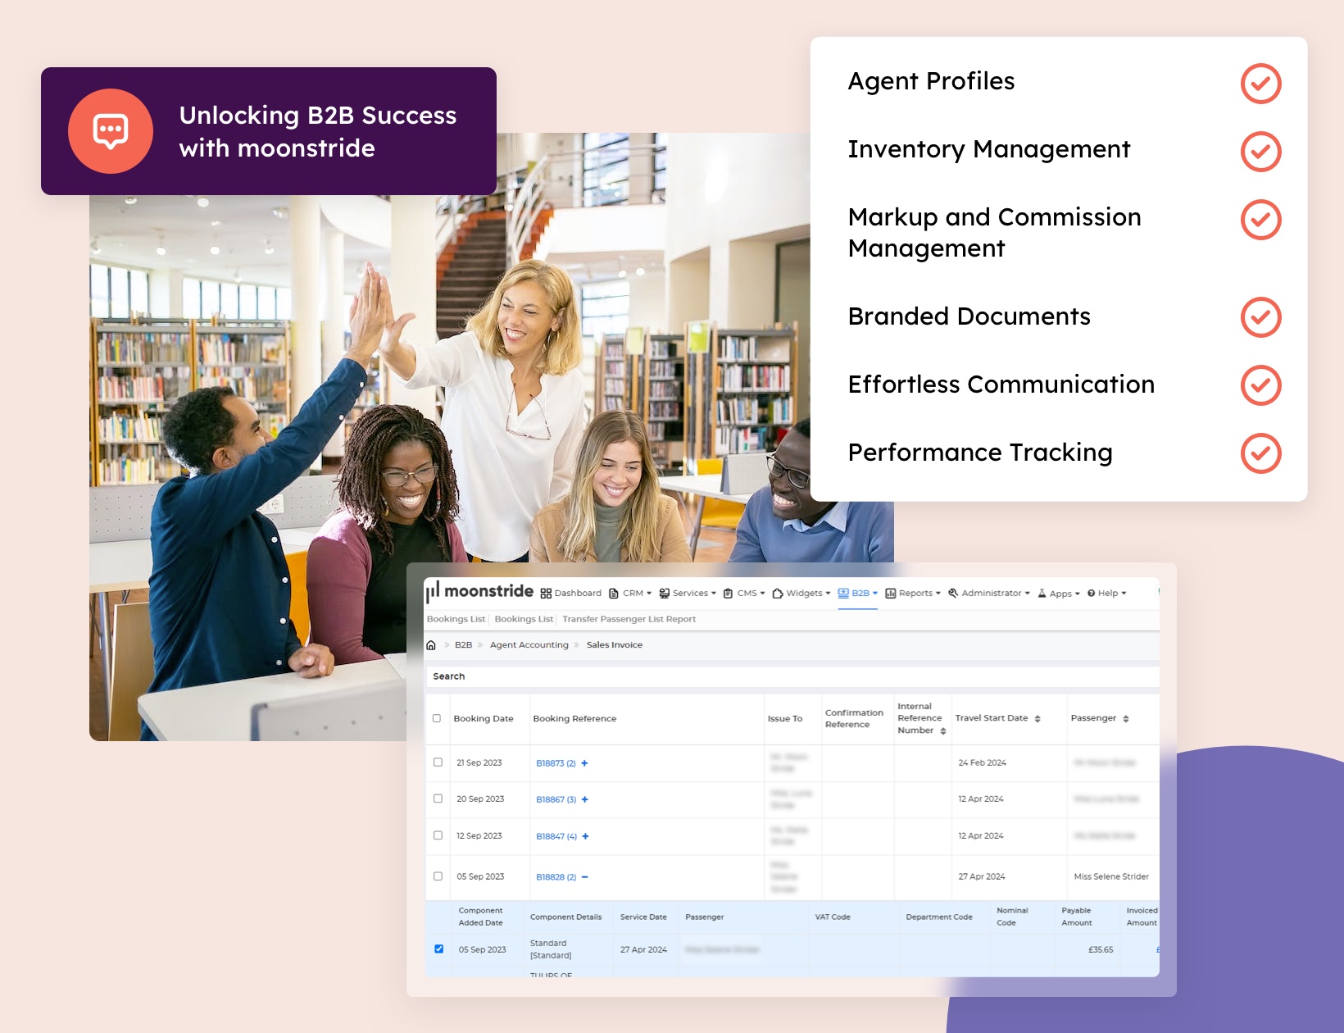Open the CRM dropdown menu
This screenshot has width=1344, height=1033.
coord(630,594)
